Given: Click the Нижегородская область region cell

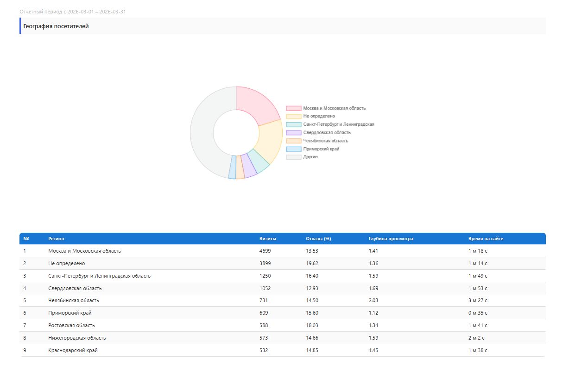Looking at the screenshot, I should point(77,338).
